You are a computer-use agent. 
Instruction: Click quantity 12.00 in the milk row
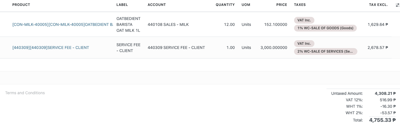(229, 24)
